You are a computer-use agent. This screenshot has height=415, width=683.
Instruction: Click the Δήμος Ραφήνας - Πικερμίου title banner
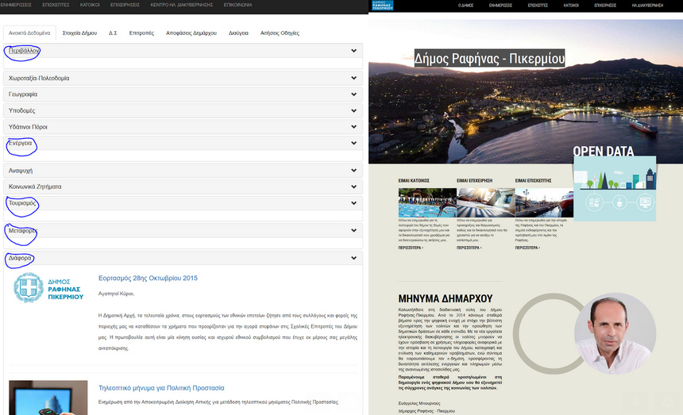489,58
